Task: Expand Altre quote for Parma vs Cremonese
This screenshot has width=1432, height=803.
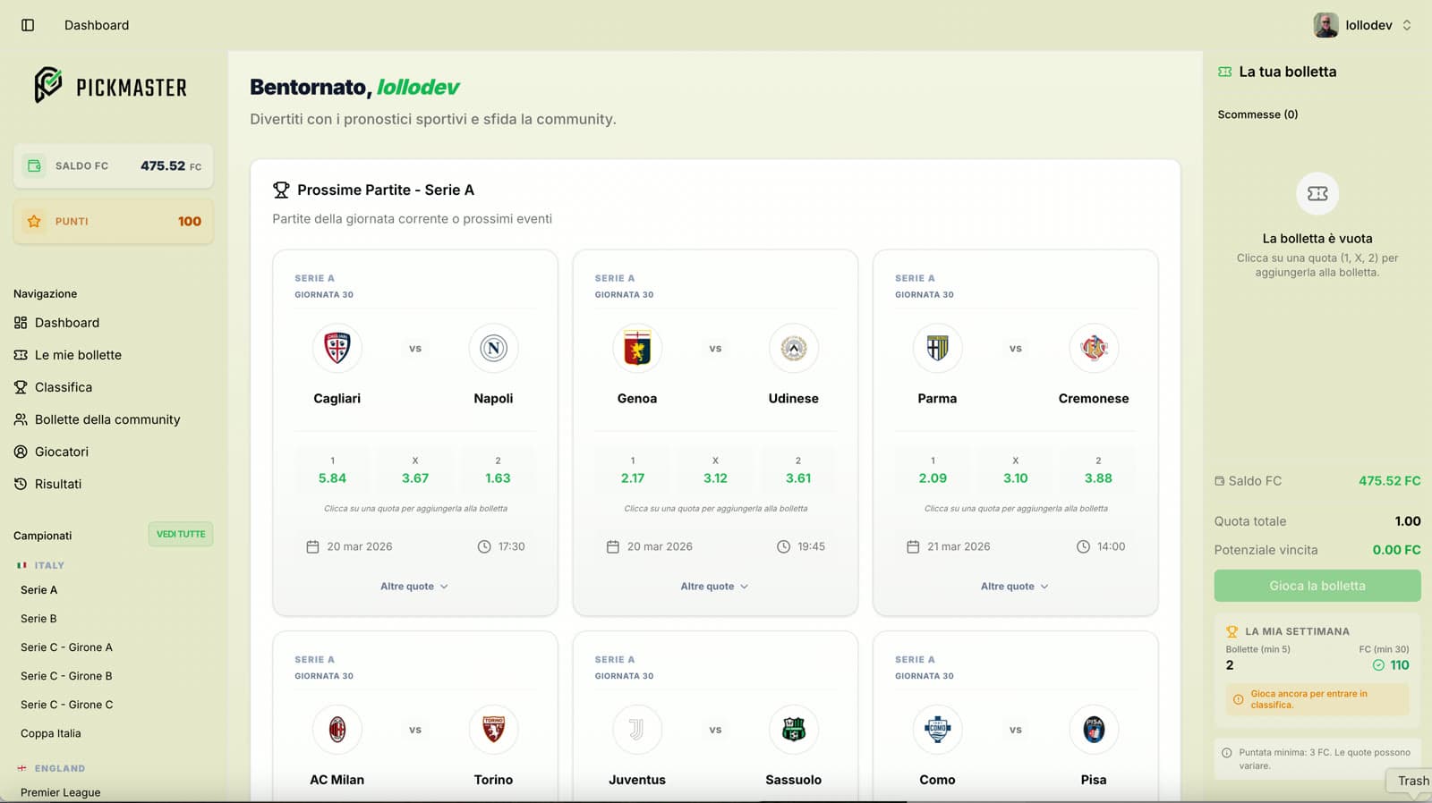Action: [x=1015, y=587]
